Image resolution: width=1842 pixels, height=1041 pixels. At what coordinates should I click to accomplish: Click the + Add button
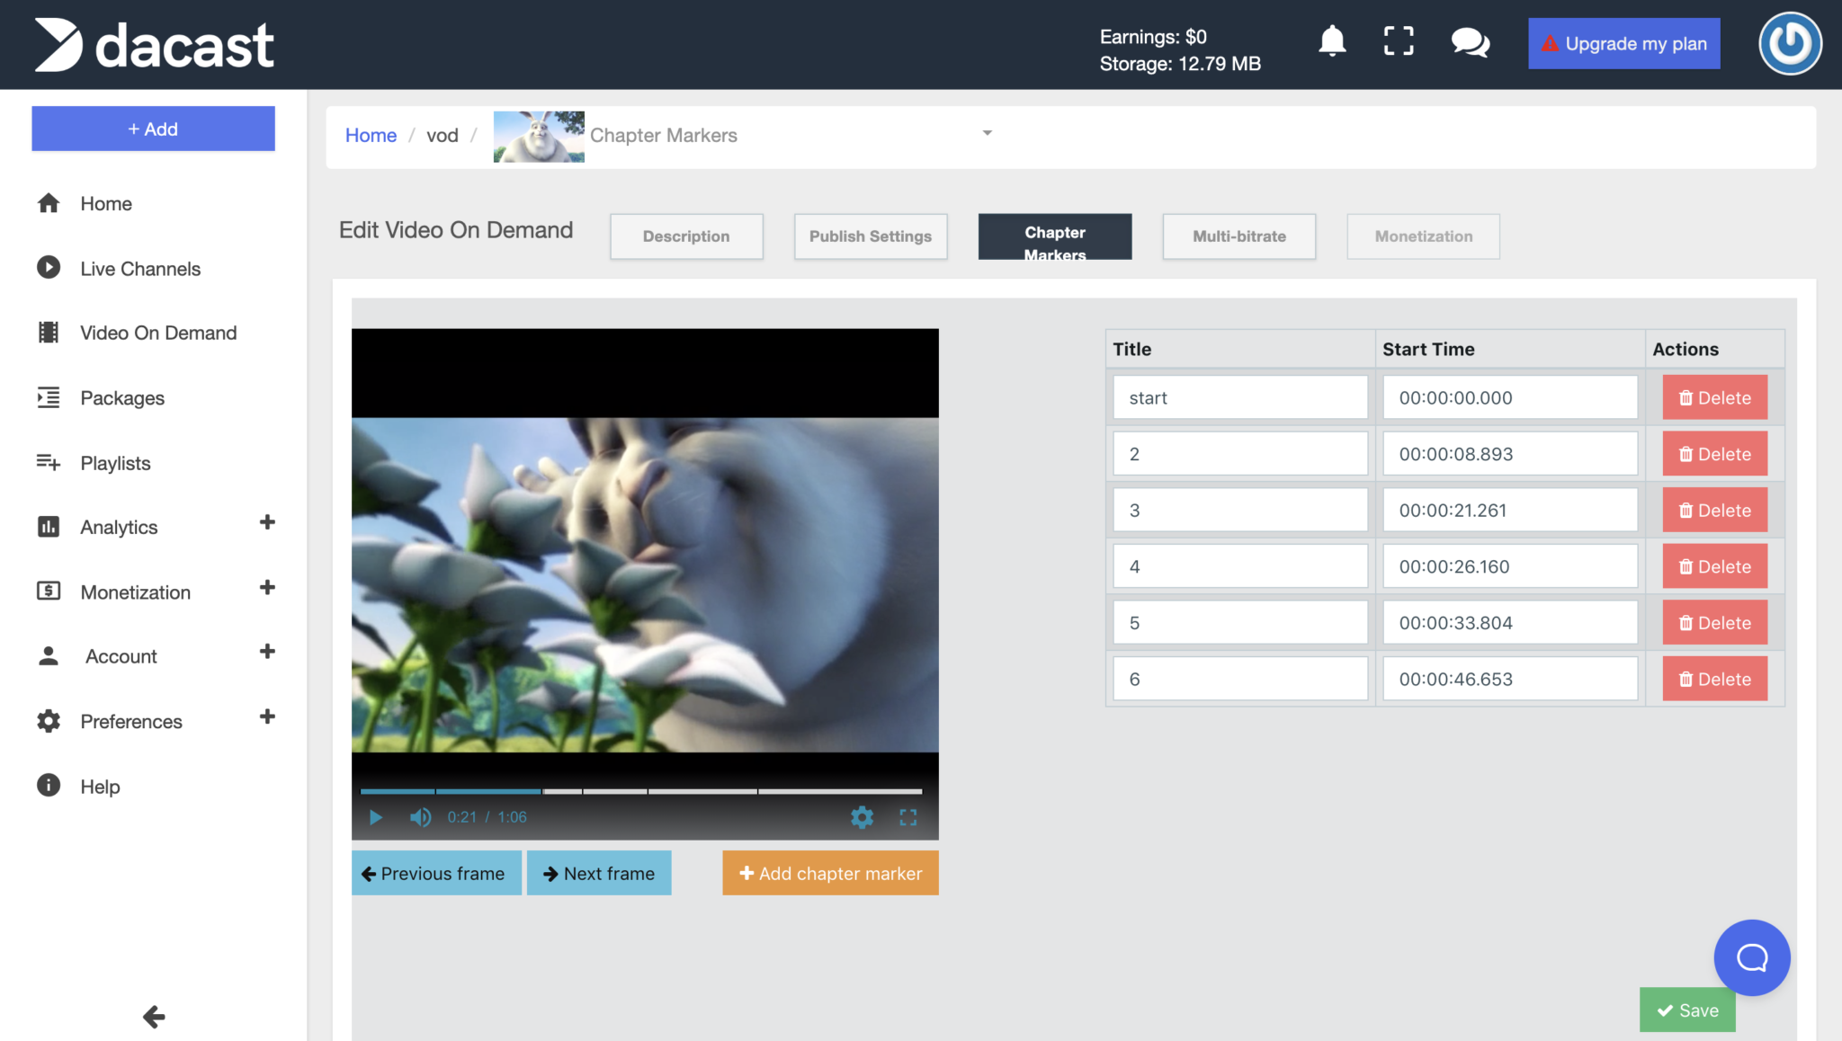click(153, 129)
